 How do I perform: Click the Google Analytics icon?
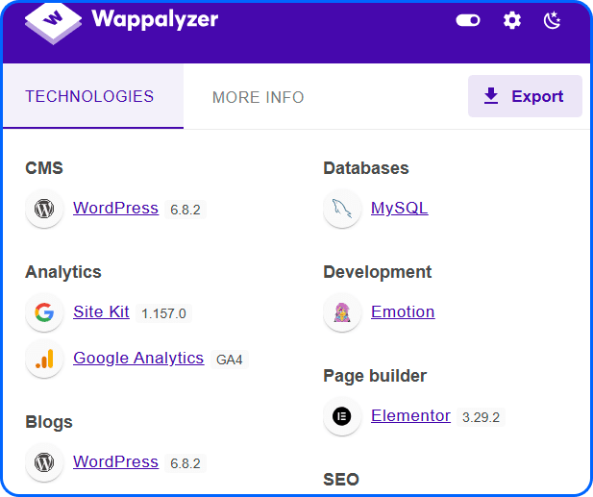click(x=44, y=359)
